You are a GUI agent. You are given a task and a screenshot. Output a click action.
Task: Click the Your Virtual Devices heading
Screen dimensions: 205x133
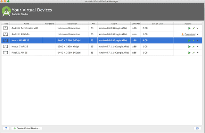(x=32, y=10)
